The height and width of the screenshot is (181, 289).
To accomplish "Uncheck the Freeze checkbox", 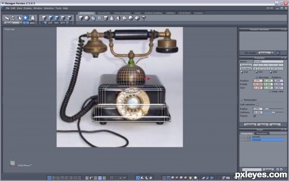I will click(254, 116).
